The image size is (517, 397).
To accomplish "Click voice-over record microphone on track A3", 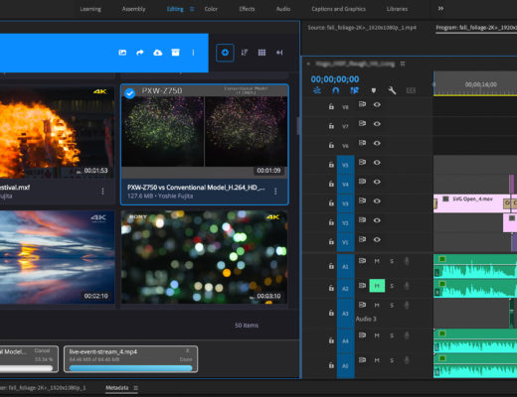I will 407,305.
